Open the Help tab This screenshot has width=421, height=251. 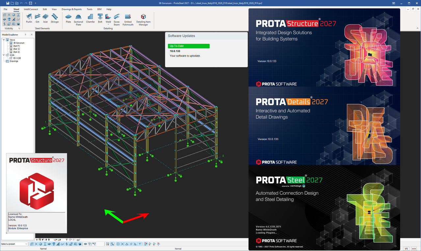point(109,9)
